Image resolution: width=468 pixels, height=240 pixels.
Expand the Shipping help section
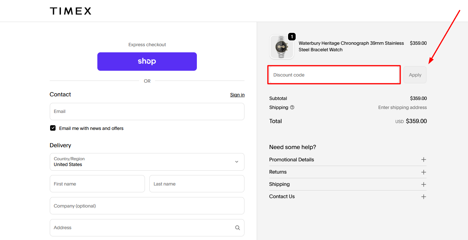pos(348,184)
